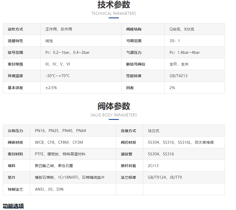Screen dimensions: 236x210
Task: Select the Ps：1.4bar~4bar air pressure value
Action: [185, 52]
